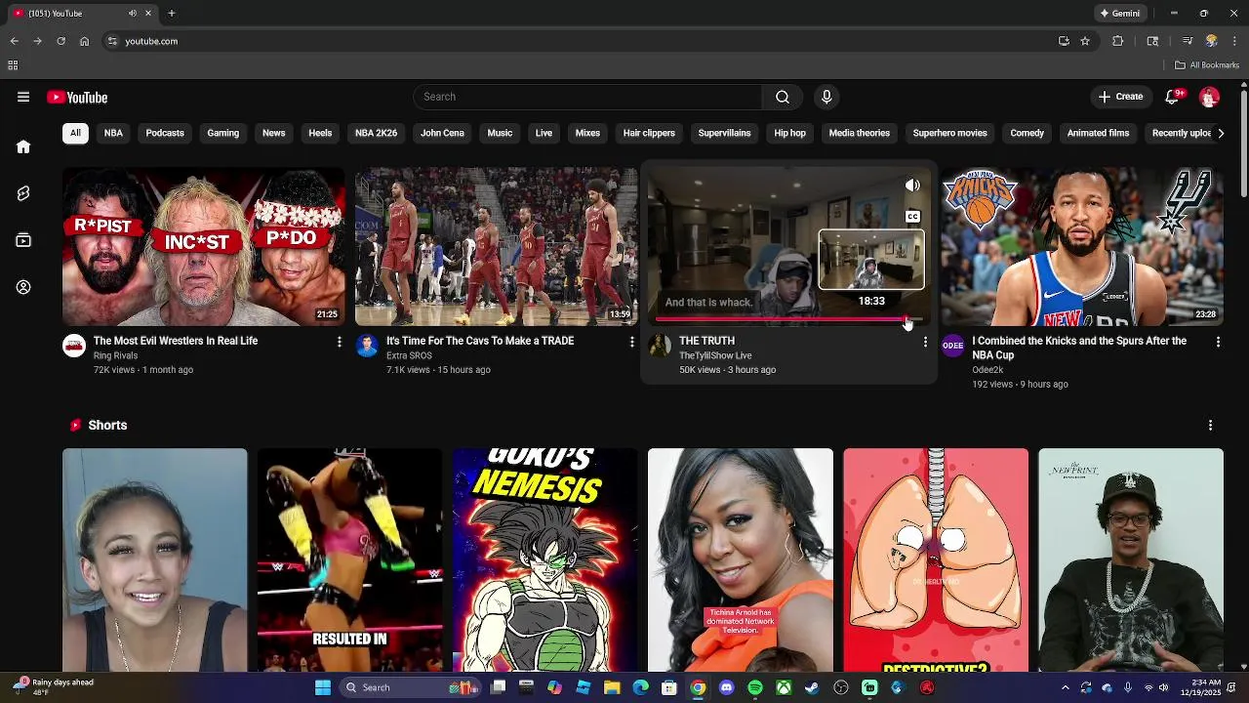The image size is (1249, 703).
Task: Click the YouTube logo
Action: (x=77, y=97)
